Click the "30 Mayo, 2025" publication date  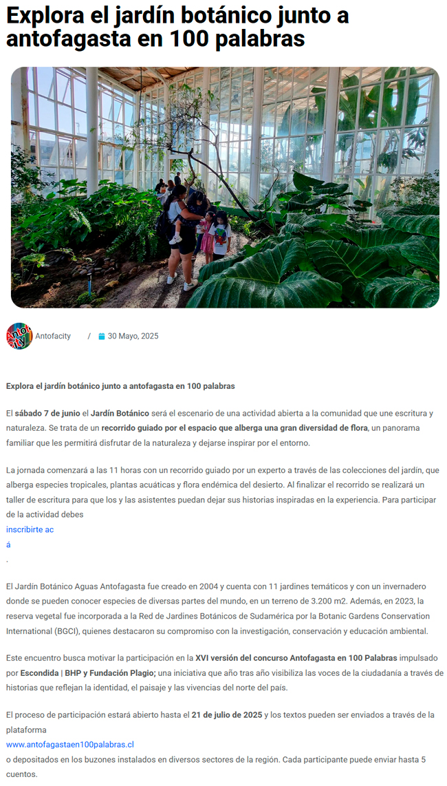pyautogui.click(x=133, y=337)
